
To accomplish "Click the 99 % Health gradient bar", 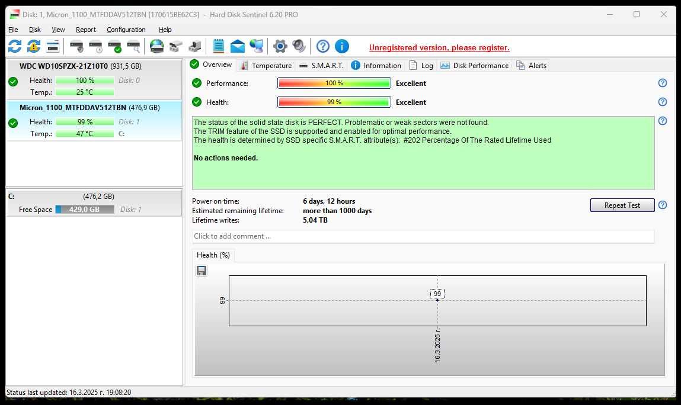I will point(334,102).
